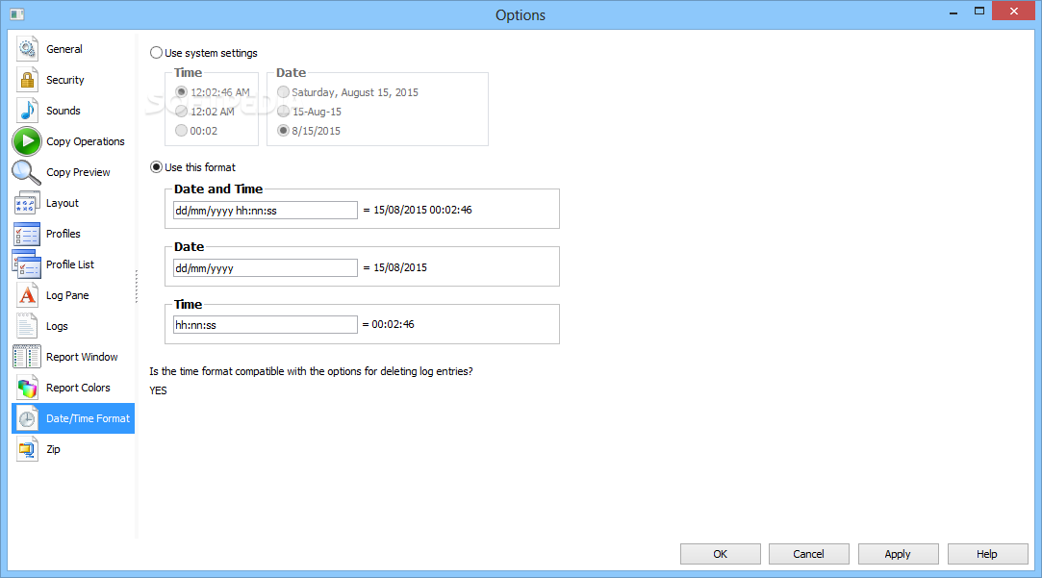Image resolution: width=1042 pixels, height=578 pixels.
Task: Select Zip category label
Action: 53,449
